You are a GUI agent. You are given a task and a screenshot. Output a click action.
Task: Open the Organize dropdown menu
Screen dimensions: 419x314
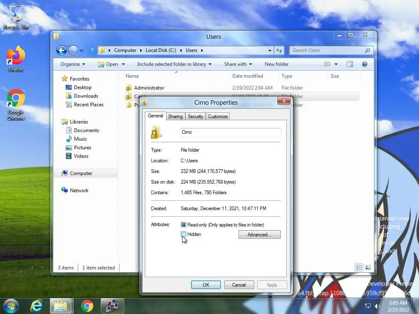point(73,64)
